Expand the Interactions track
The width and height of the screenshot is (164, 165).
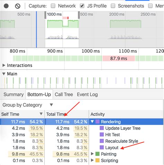tap(4, 65)
